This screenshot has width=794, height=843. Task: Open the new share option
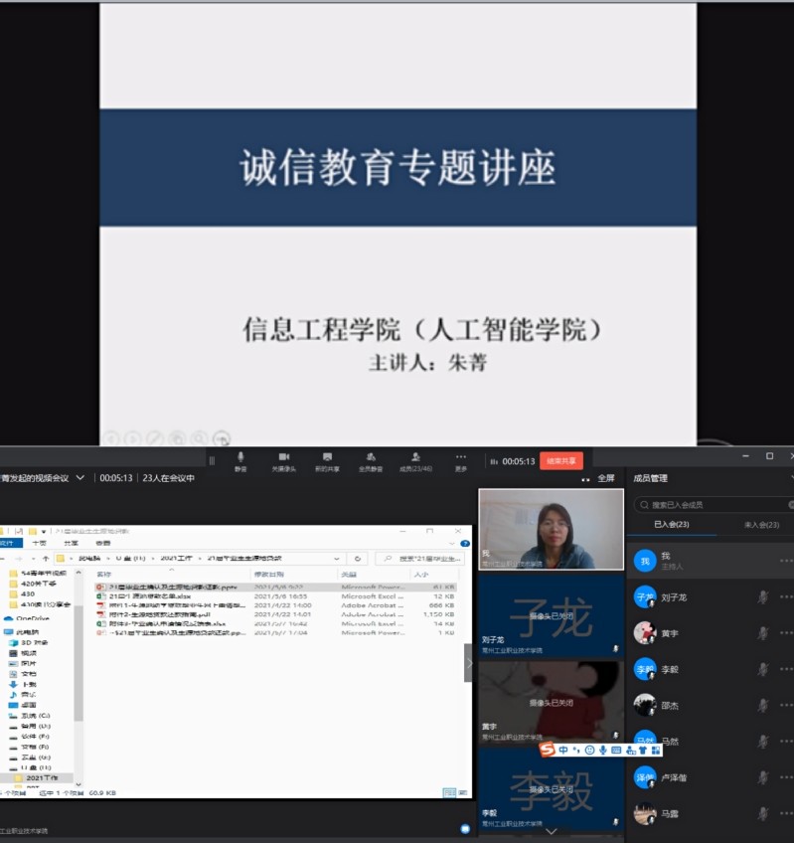click(326, 460)
